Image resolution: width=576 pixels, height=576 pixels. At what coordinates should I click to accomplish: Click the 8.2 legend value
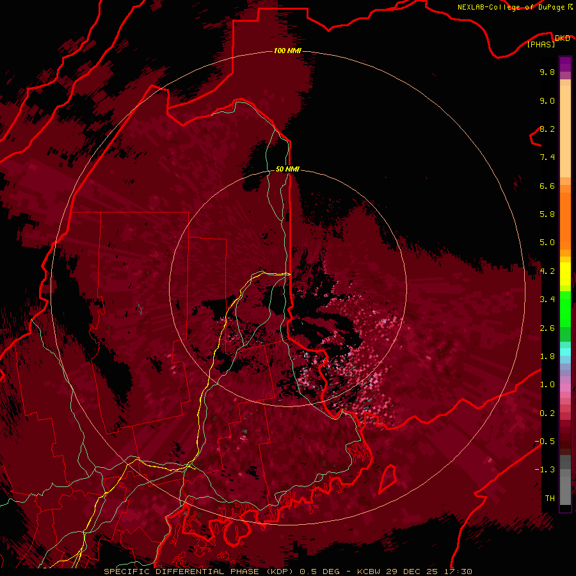coord(547,129)
